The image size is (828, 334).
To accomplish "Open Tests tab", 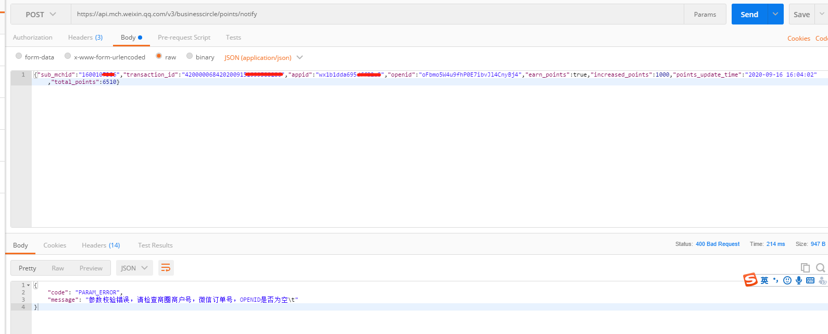I will [x=233, y=38].
